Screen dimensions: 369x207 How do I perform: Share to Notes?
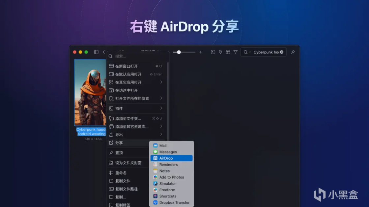(171, 171)
